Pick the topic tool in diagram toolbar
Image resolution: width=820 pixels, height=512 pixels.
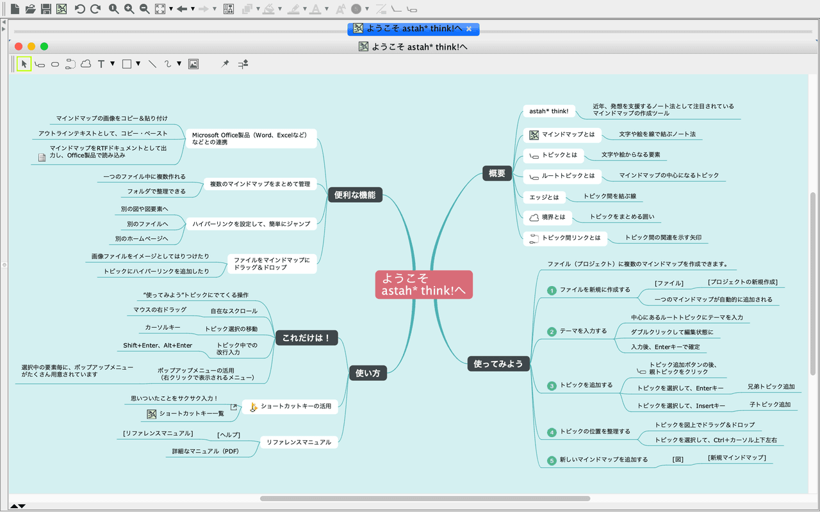tap(40, 64)
